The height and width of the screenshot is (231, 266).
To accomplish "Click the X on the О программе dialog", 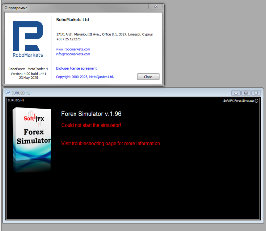I will click(155, 6).
